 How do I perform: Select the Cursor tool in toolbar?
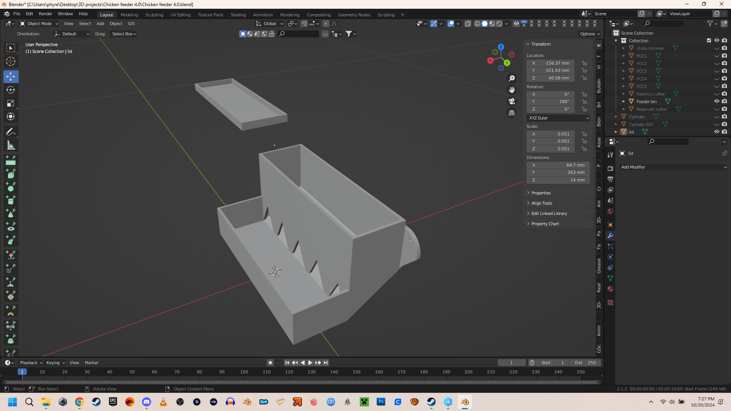(11, 61)
